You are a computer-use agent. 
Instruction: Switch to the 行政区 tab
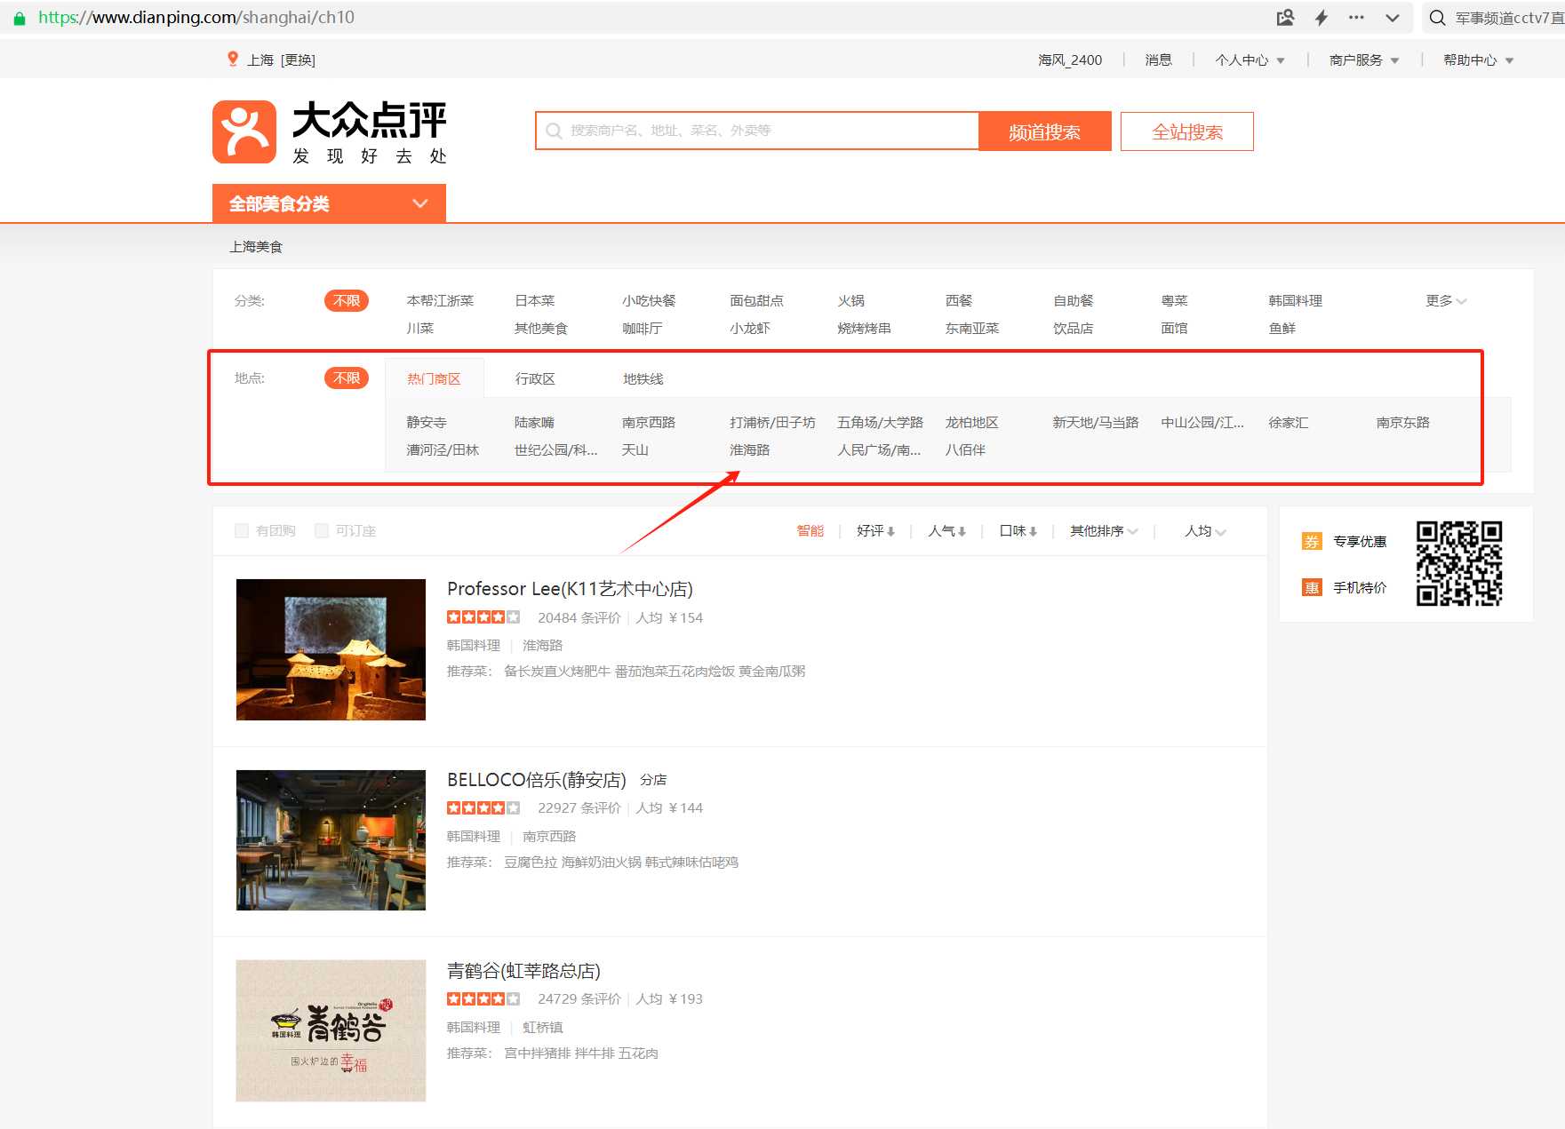click(535, 378)
